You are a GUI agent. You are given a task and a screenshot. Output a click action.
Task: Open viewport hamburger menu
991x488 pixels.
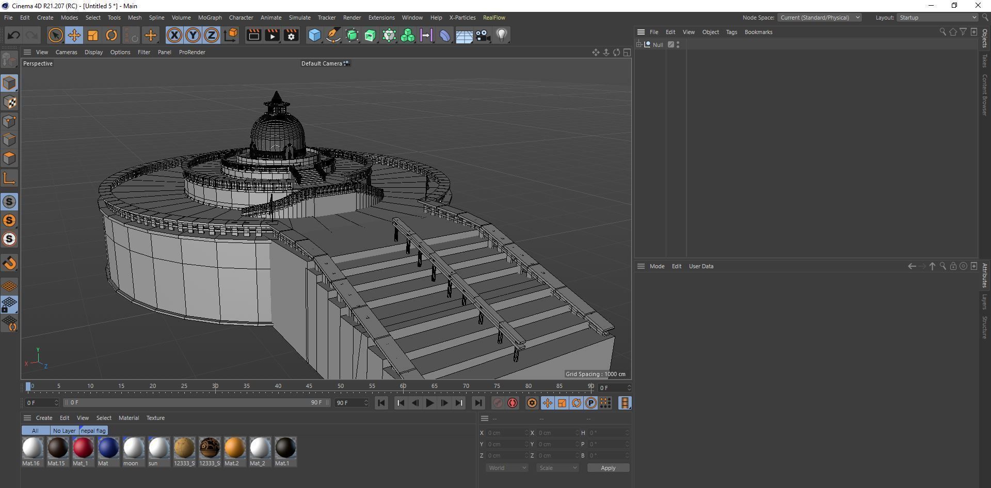coord(27,52)
